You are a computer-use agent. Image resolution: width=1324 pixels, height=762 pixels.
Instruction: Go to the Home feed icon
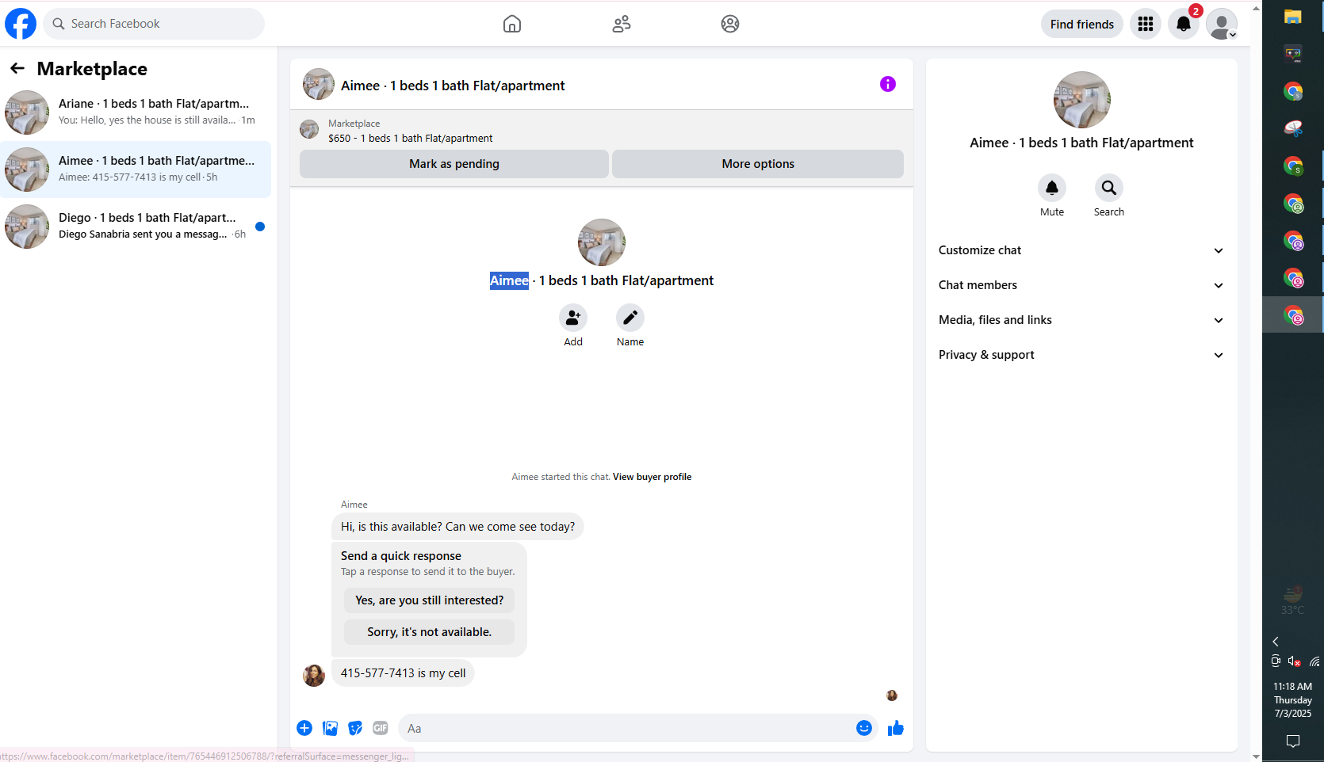coord(512,24)
